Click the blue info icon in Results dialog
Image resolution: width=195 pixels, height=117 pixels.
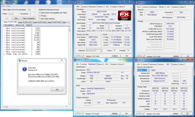click(x=24, y=69)
